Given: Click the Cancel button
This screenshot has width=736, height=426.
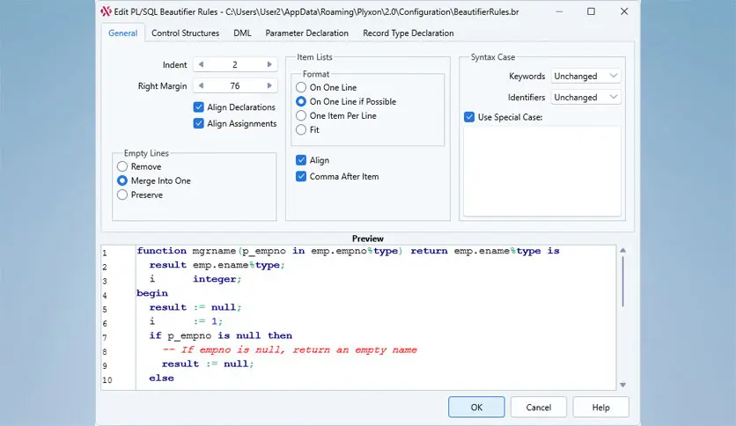Looking at the screenshot, I should [539, 408].
